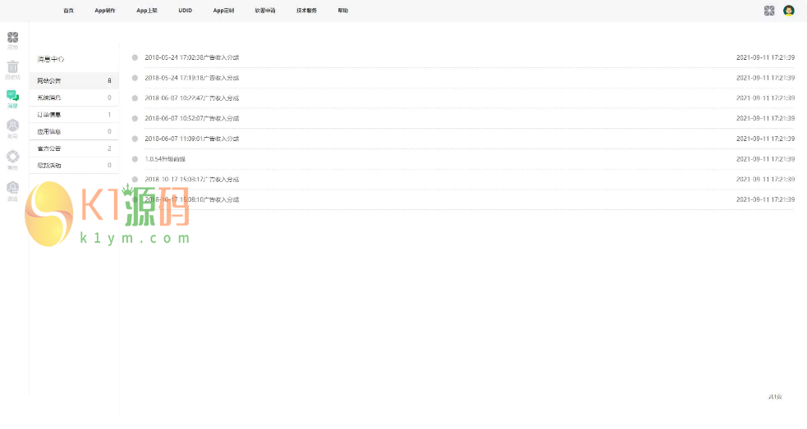Screen dimensions: 807x429
Task: Open the user hexagon icon below 消息
Action: pos(13,126)
